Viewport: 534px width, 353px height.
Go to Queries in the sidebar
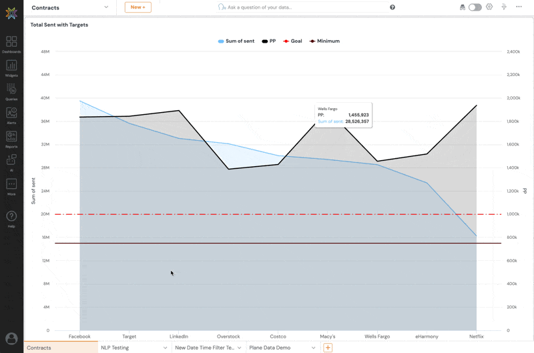11,91
